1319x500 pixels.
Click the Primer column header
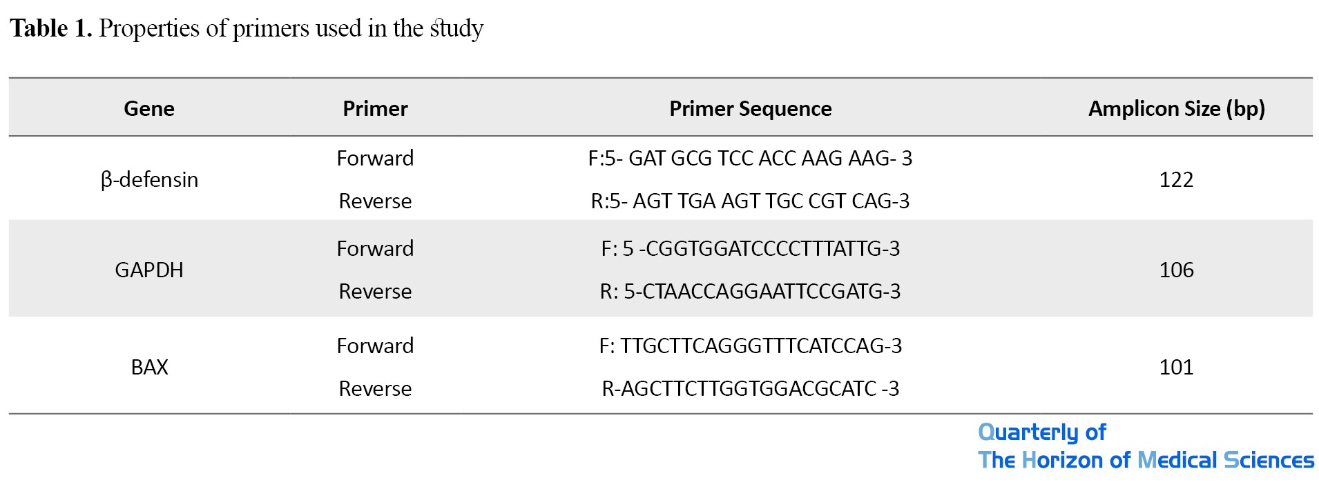[375, 108]
